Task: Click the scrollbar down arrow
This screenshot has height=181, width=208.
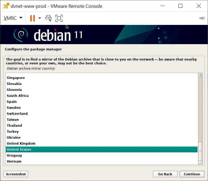Action: pos(200,162)
